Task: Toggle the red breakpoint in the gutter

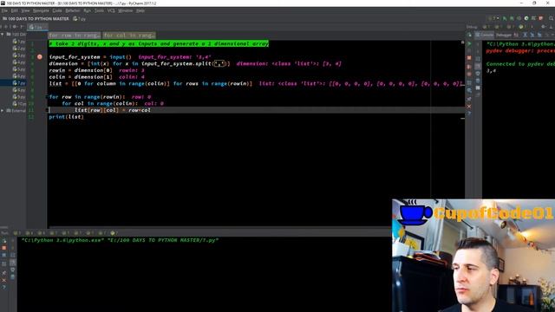Action: click(x=40, y=57)
